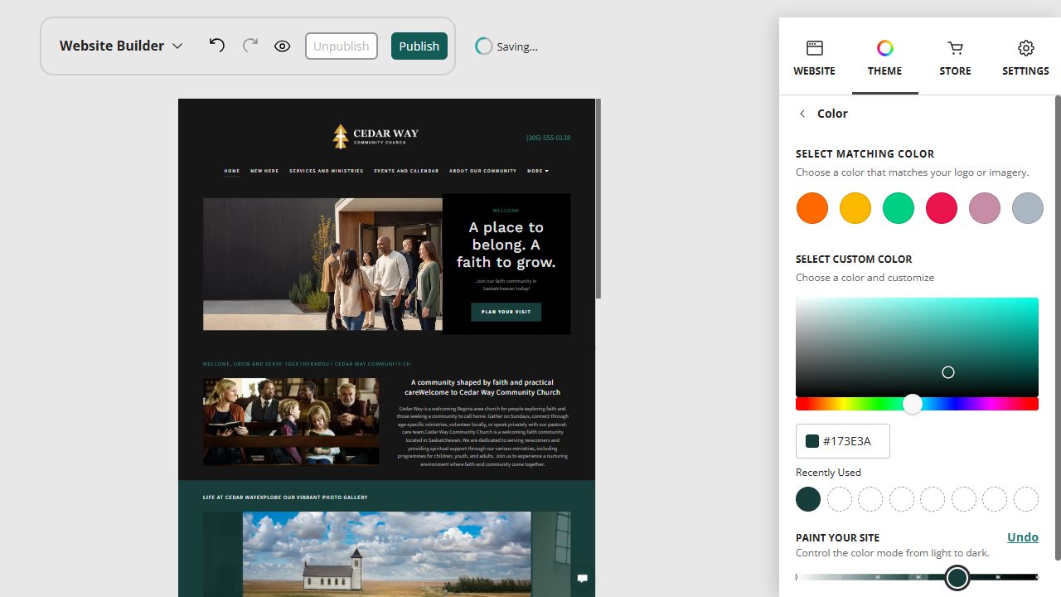Click ABOUT OUR COMMUNITY nav item
1061x597 pixels.
(x=482, y=171)
